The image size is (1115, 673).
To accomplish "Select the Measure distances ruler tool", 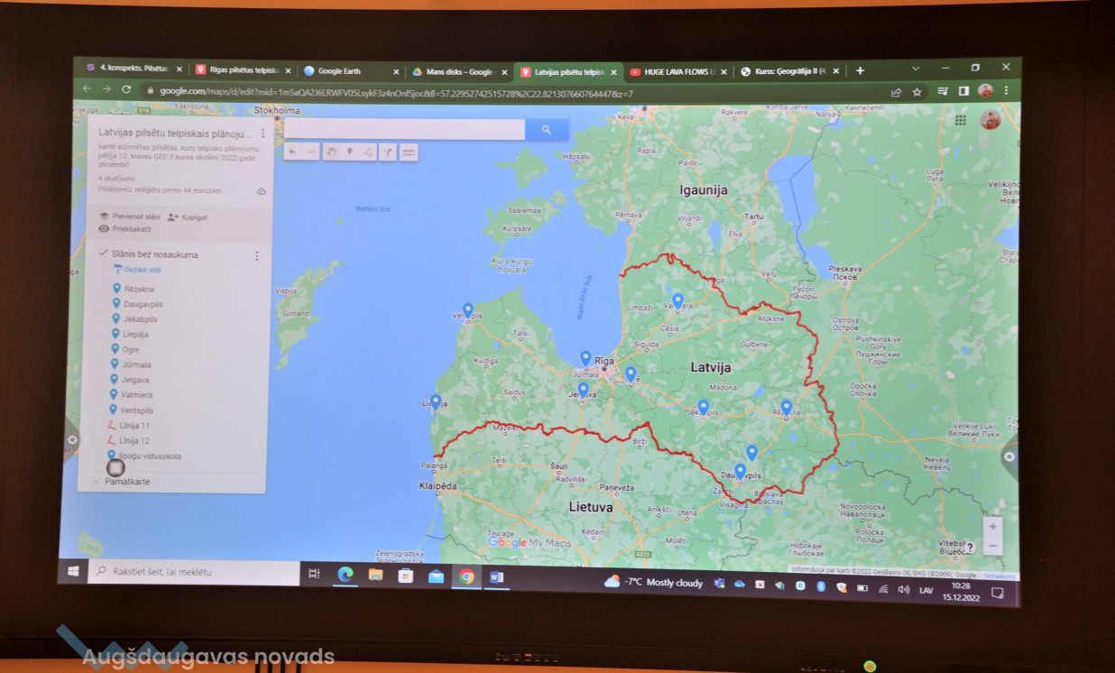I will click(409, 152).
